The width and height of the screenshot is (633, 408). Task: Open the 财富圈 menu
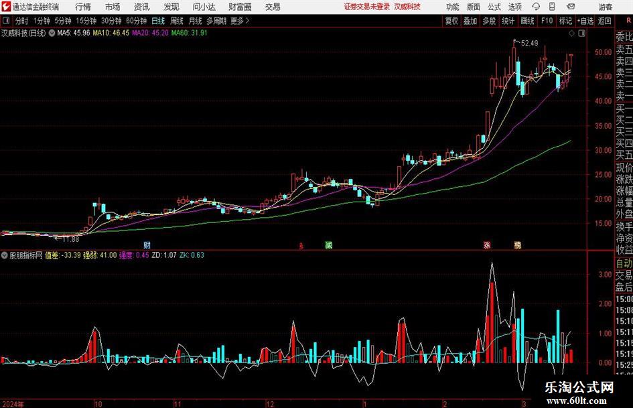click(240, 7)
